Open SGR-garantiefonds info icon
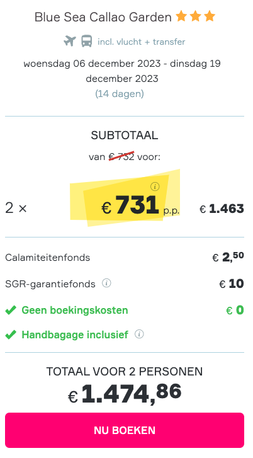 point(106,283)
